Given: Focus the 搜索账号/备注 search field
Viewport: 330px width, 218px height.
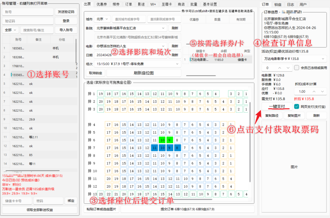Looking at the screenshot, I should (37, 30).
